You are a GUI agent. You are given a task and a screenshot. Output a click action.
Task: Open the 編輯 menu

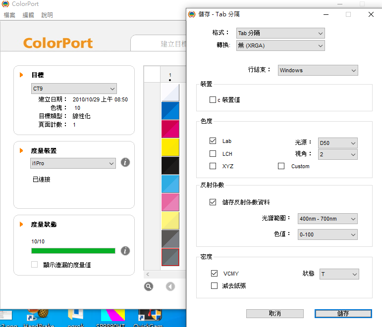28,15
